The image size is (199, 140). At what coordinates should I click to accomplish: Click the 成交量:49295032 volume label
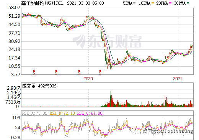[x=39, y=86]
